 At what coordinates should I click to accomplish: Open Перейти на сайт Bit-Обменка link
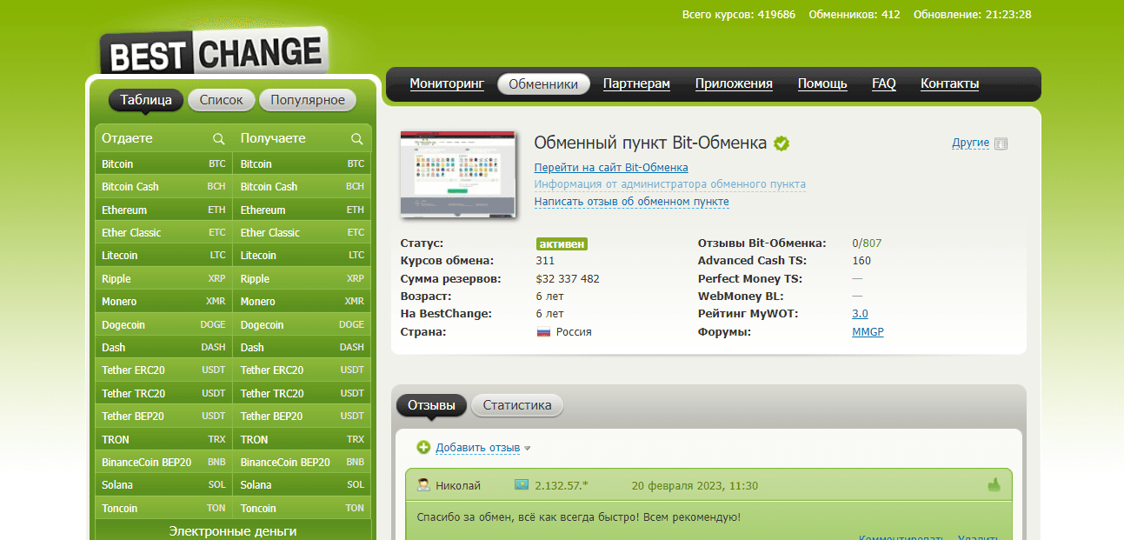point(610,168)
